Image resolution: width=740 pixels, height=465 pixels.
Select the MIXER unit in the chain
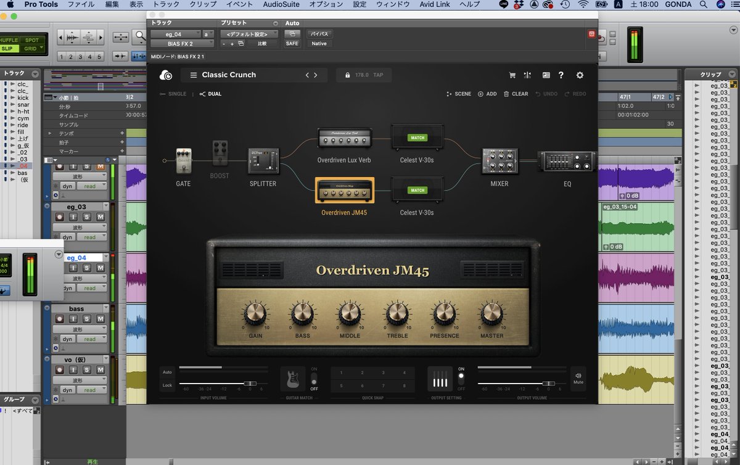pyautogui.click(x=499, y=162)
